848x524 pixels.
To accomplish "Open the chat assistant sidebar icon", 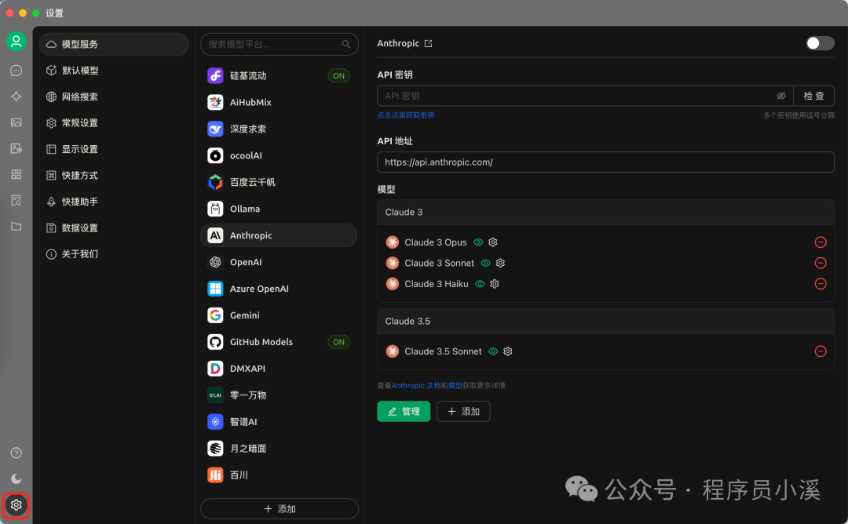I will (x=16, y=71).
